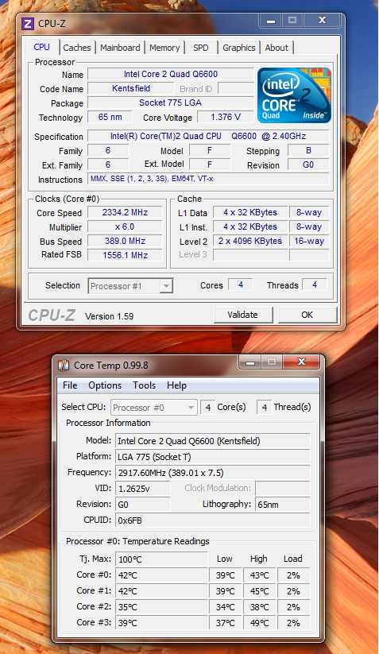This screenshot has height=654, width=379.
Task: Minimize the Core Temp window
Action: 250,362
